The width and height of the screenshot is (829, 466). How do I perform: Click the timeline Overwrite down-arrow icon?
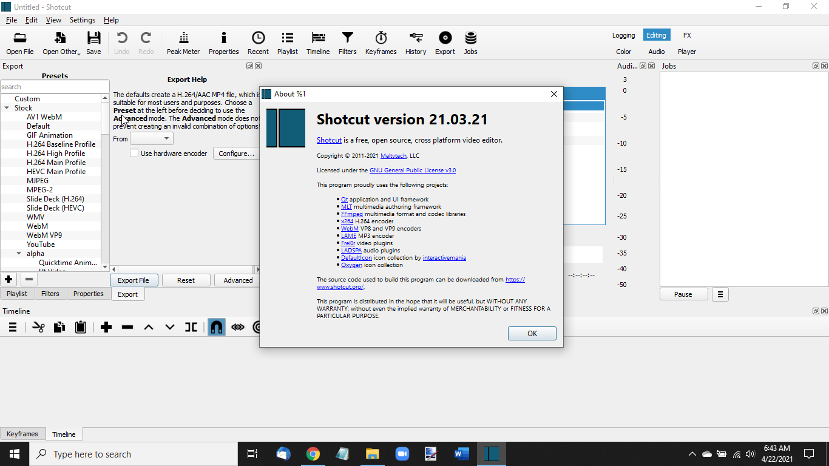tap(170, 328)
